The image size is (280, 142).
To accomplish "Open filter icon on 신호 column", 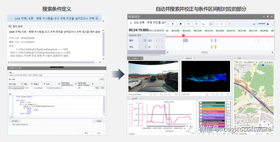I will click(59, 84).
